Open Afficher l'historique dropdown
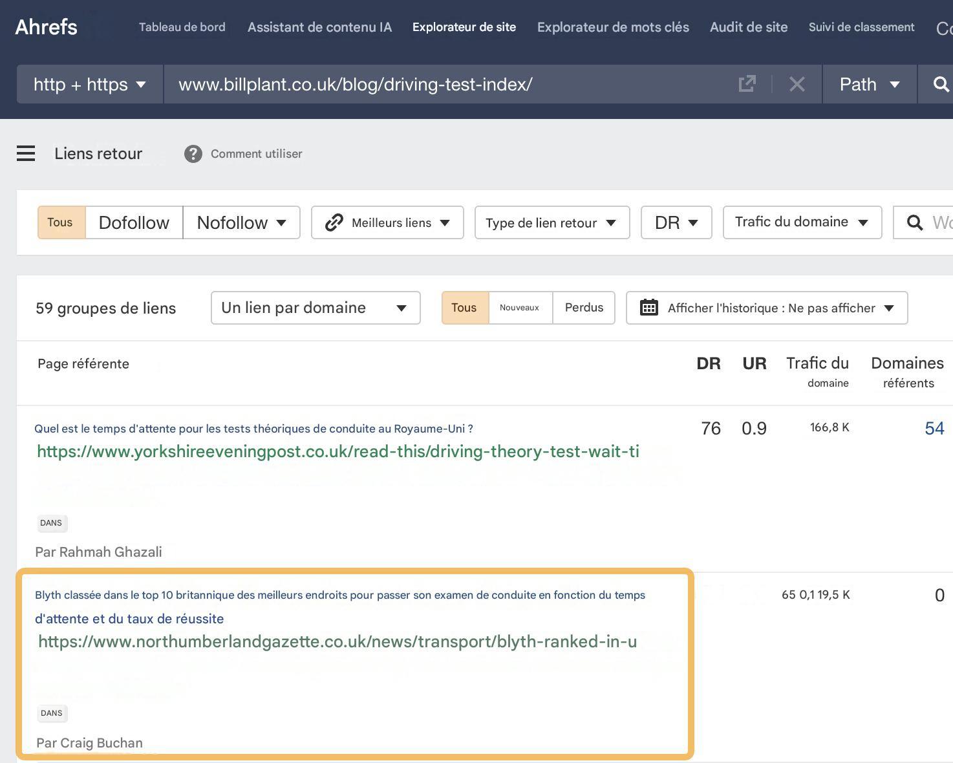Image resolution: width=953 pixels, height=763 pixels. [767, 308]
